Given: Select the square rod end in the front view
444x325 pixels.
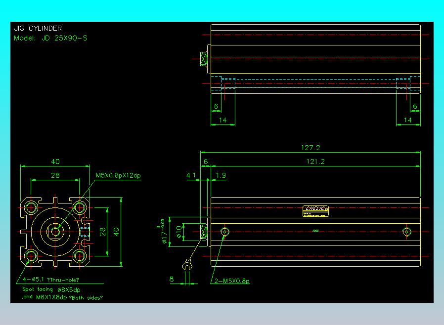Looking at the screenshot, I should pyautogui.click(x=55, y=232).
